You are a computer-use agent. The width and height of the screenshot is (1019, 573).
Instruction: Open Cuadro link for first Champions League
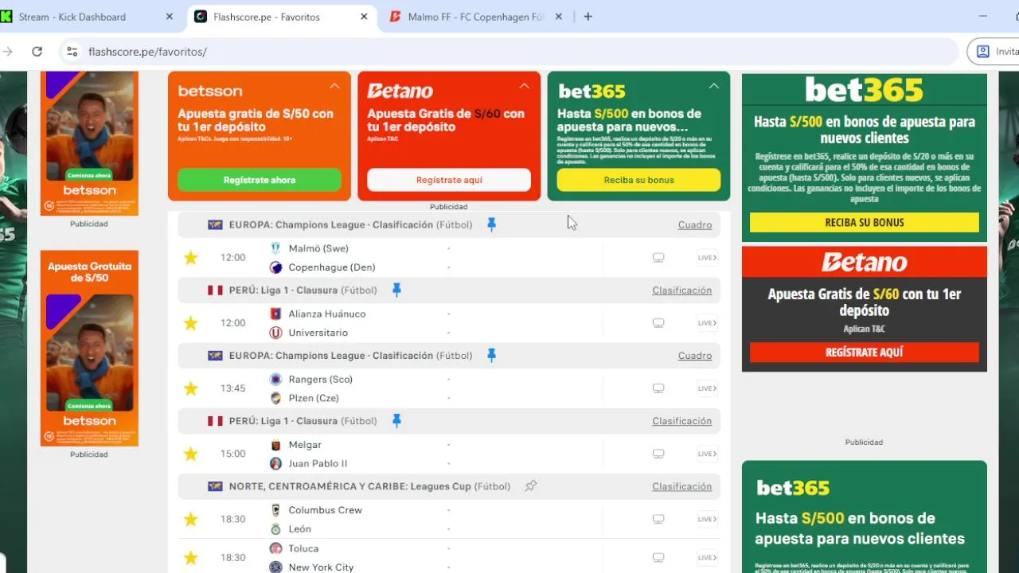coord(695,225)
